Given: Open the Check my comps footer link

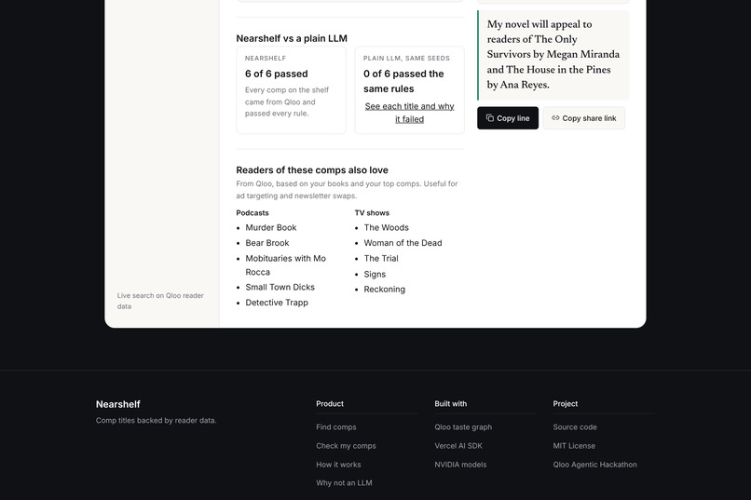Looking at the screenshot, I should [346, 445].
